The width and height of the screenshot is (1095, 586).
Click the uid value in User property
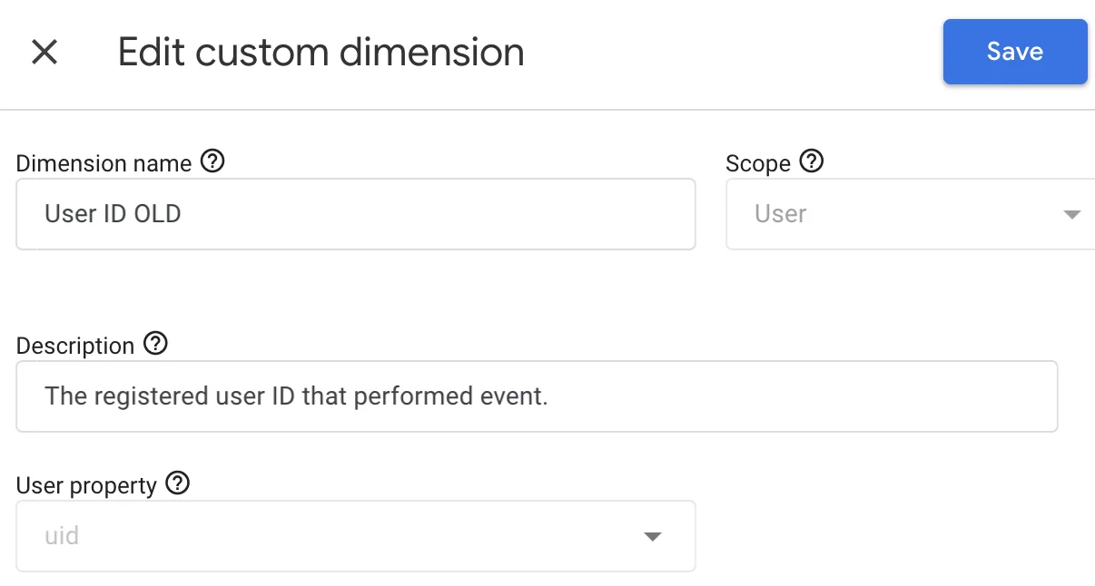(62, 536)
